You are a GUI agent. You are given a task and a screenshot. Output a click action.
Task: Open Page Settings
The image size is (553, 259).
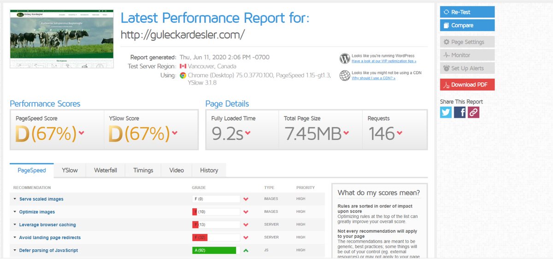(467, 42)
